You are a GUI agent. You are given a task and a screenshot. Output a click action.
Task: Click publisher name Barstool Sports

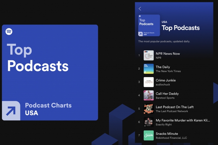coord(165,98)
